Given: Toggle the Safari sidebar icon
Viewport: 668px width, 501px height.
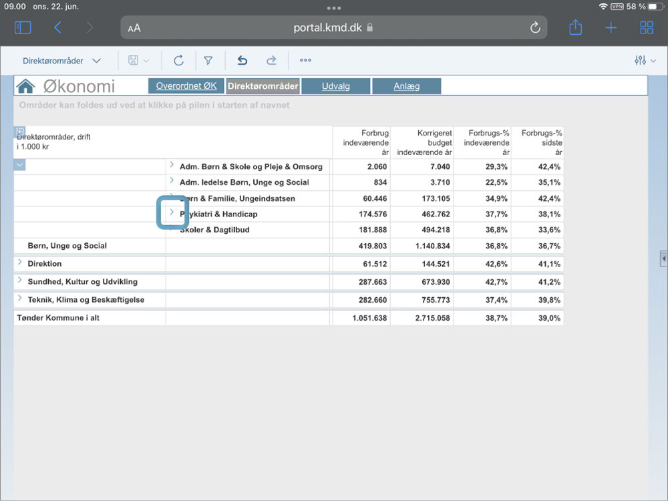Looking at the screenshot, I should pos(23,27).
